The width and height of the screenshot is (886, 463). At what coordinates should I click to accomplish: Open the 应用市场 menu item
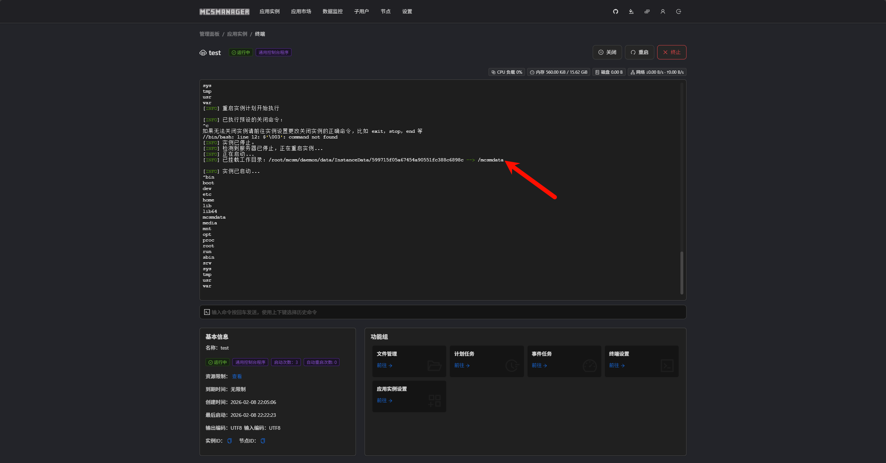(301, 11)
